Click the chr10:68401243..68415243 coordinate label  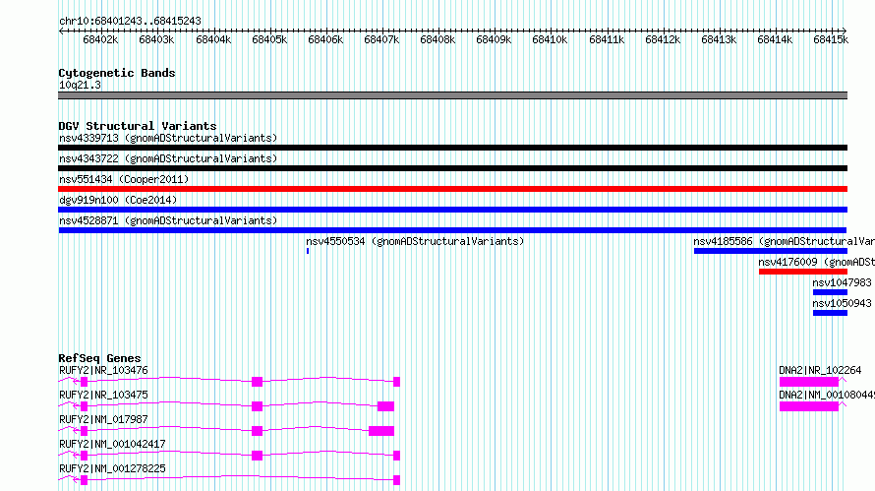pyautogui.click(x=130, y=21)
